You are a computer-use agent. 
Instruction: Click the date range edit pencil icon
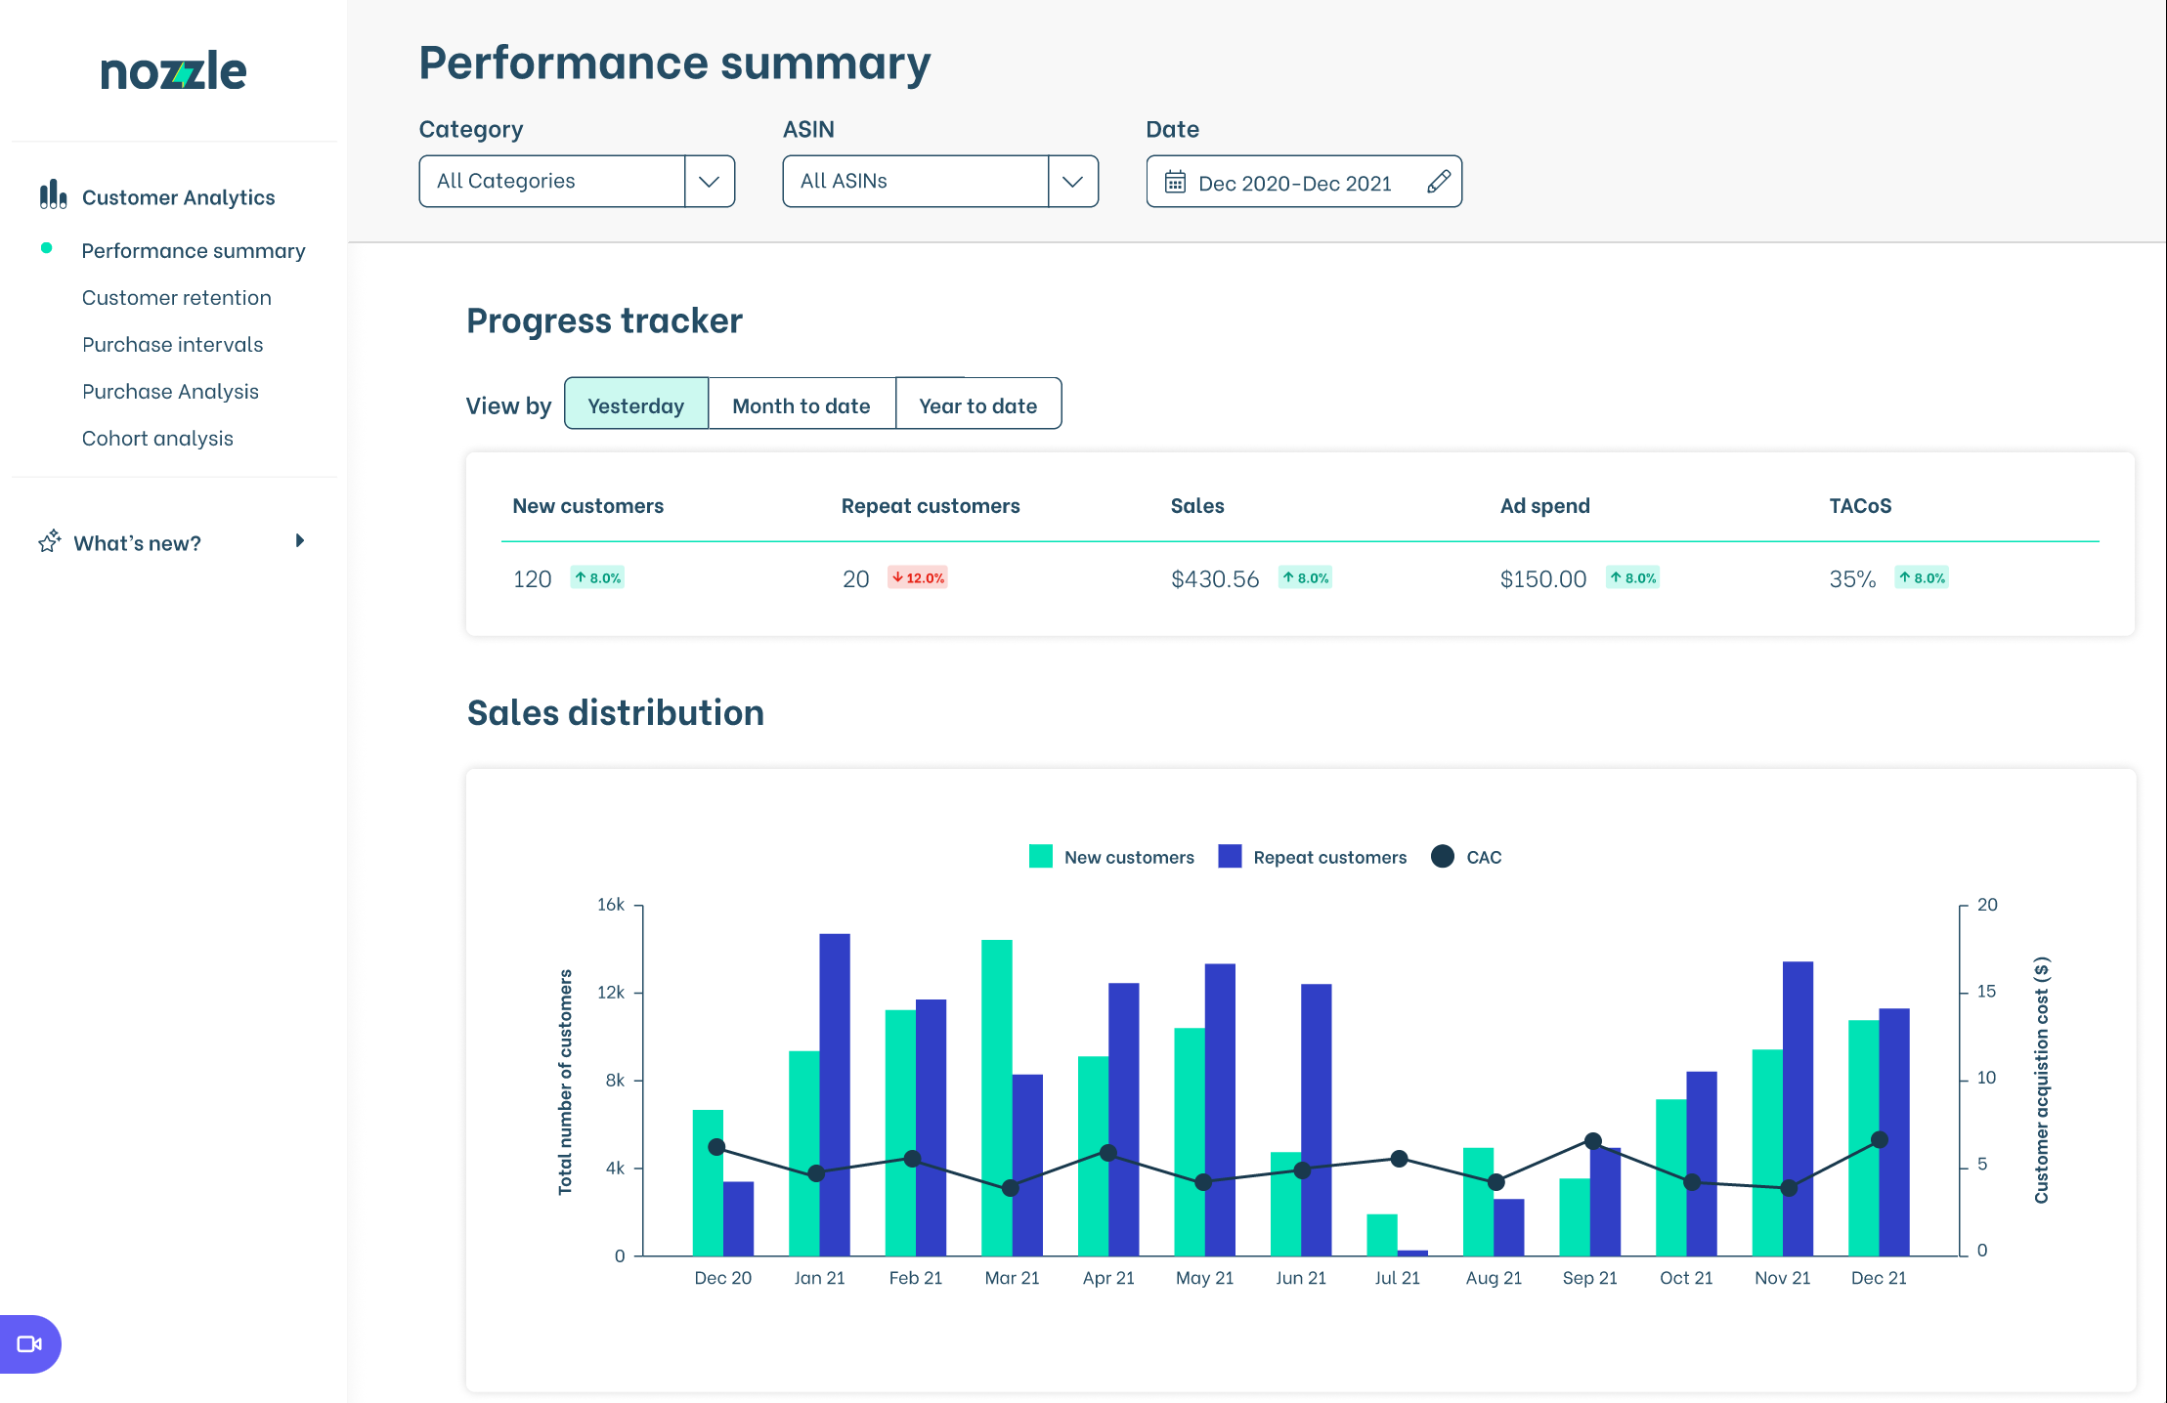click(1436, 179)
